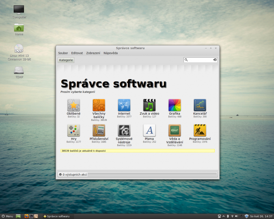
Task: Open the Mint Menu button
Action: (7, 217)
